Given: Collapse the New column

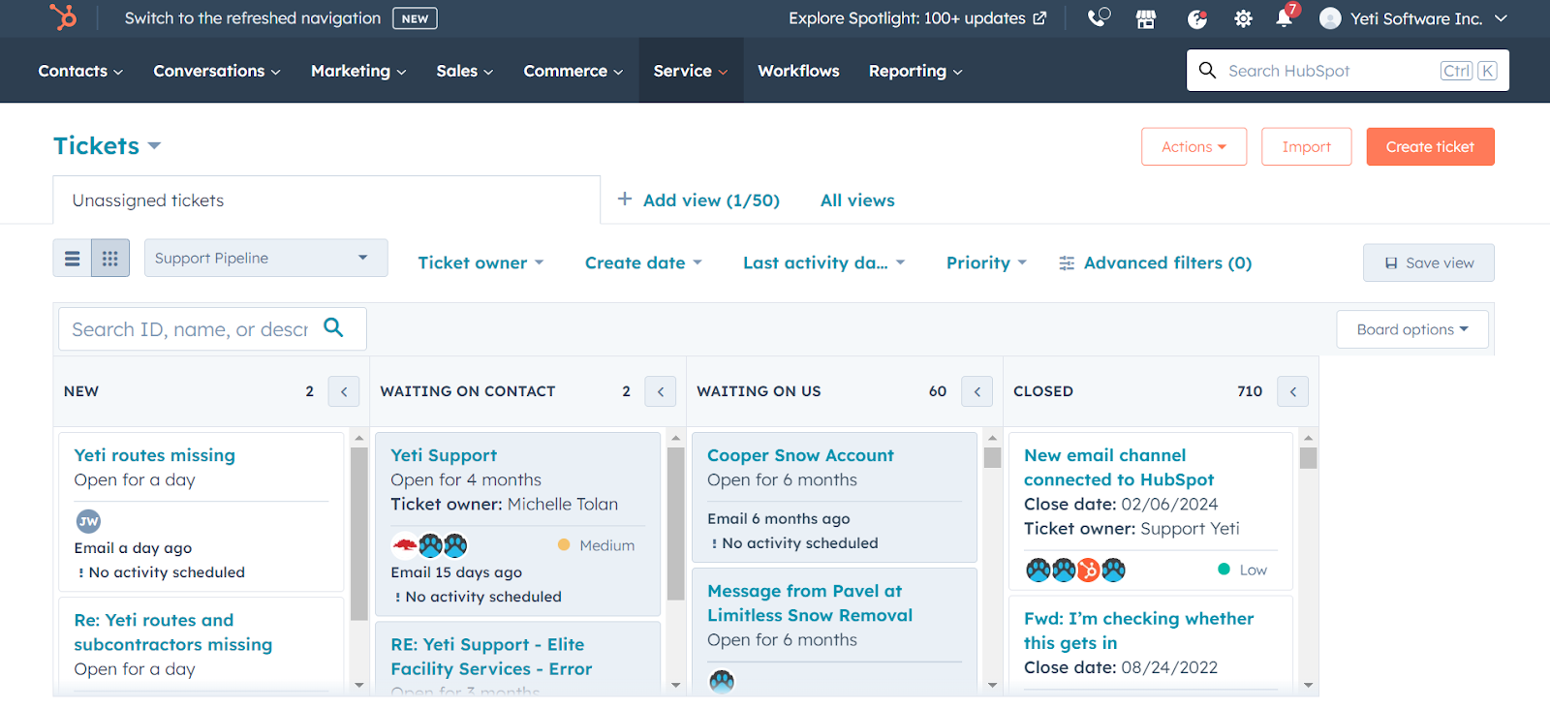Looking at the screenshot, I should (344, 391).
